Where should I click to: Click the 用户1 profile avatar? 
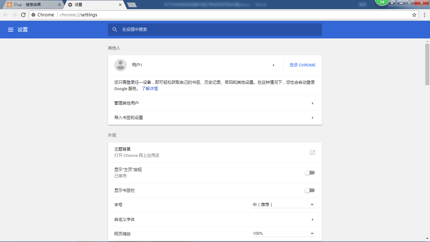(121, 65)
